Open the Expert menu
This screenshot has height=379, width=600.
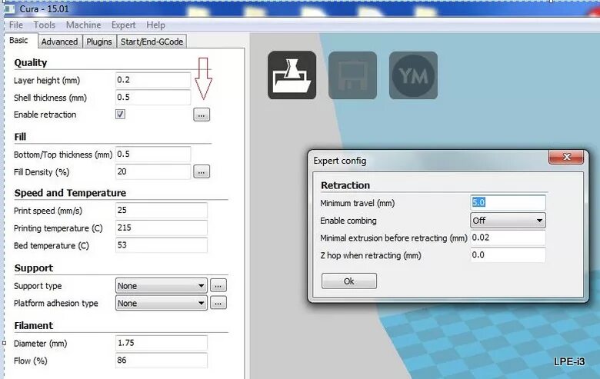(124, 25)
